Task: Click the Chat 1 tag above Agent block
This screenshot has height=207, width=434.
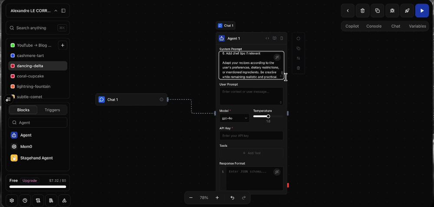Action: point(226,26)
